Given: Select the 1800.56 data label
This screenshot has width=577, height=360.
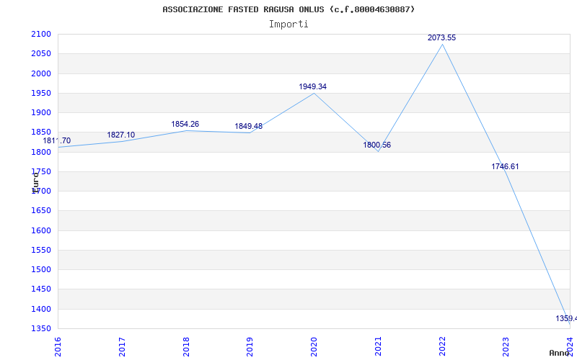Looking at the screenshot, I should 376,145.
